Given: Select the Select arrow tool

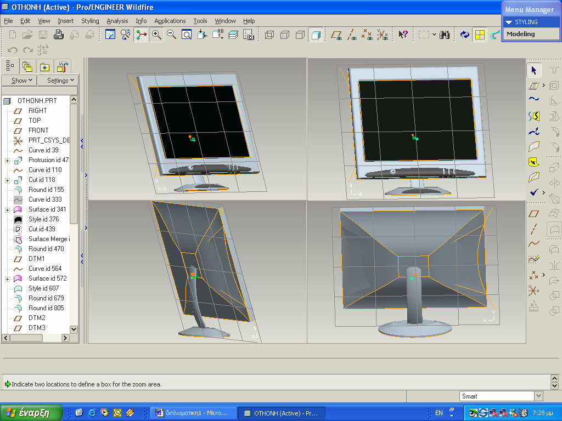Looking at the screenshot, I should click(533, 70).
